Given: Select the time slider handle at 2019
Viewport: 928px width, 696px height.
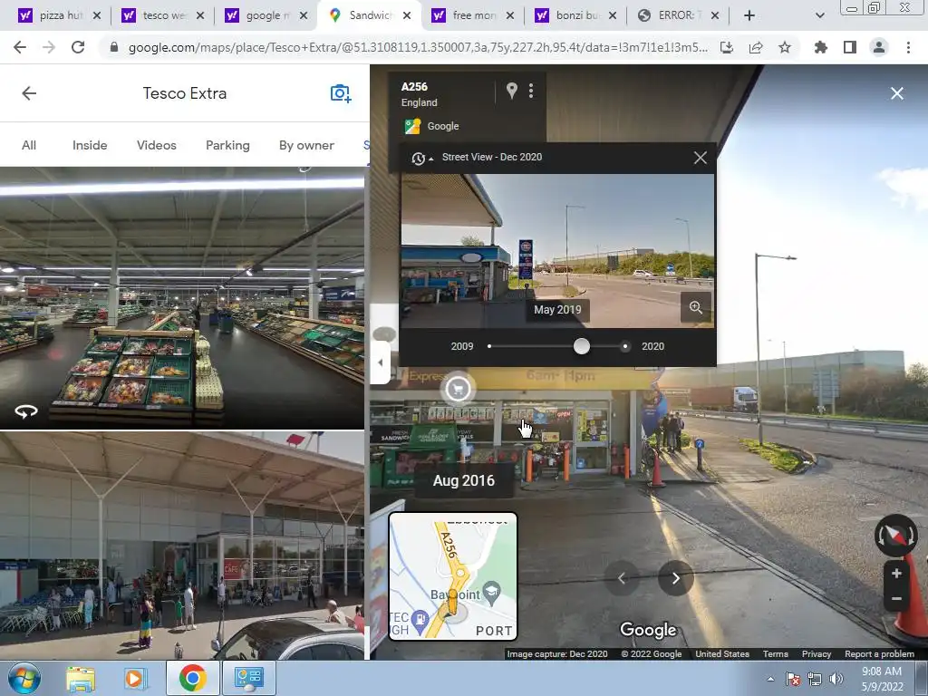Looking at the screenshot, I should pyautogui.click(x=582, y=346).
